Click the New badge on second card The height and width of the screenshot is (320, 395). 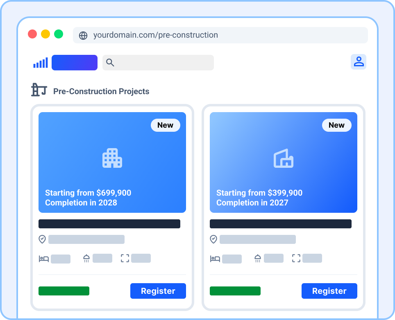pos(336,125)
